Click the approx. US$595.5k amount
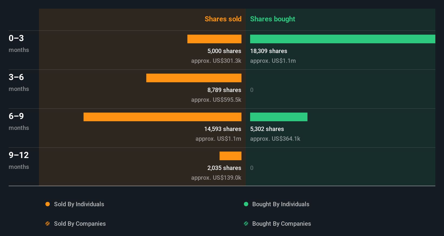The image size is (444, 236). point(216,100)
